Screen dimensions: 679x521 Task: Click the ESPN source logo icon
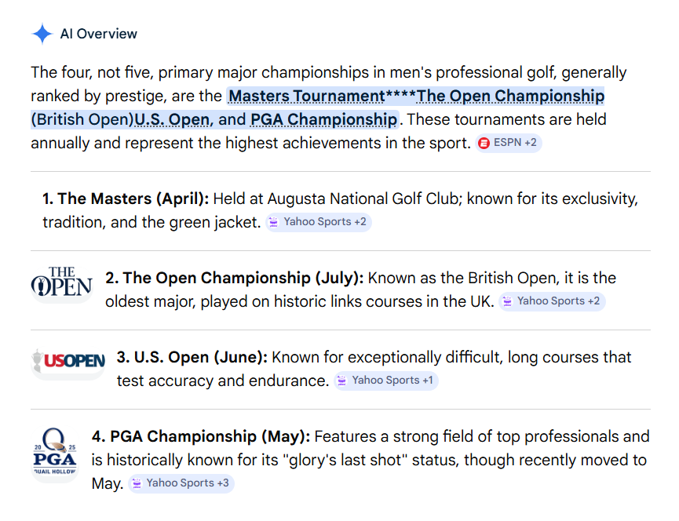(484, 144)
